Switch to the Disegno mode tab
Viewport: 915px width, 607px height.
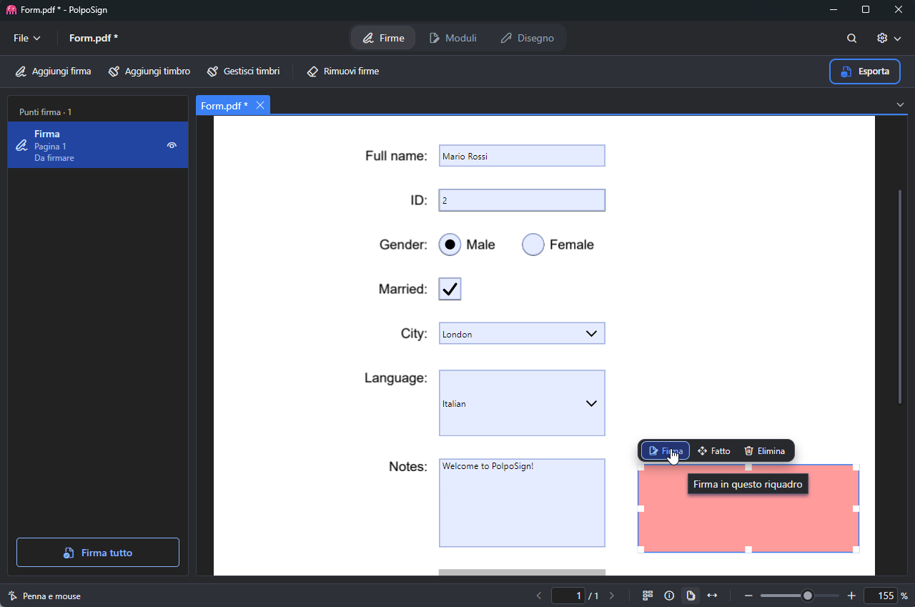click(527, 39)
